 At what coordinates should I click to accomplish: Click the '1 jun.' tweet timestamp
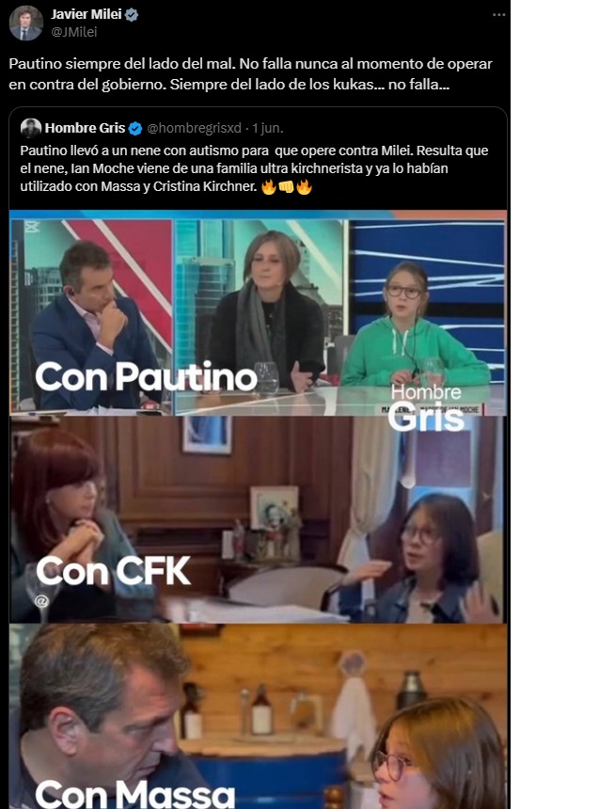pos(268,128)
